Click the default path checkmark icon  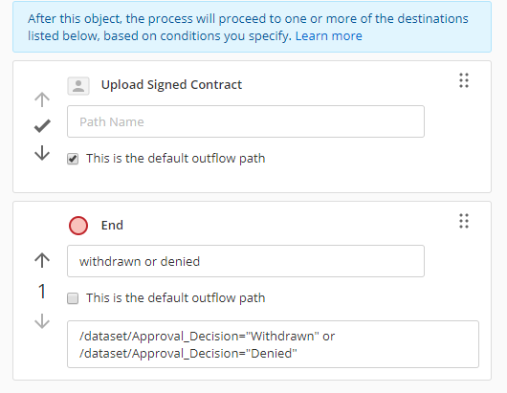click(x=42, y=126)
